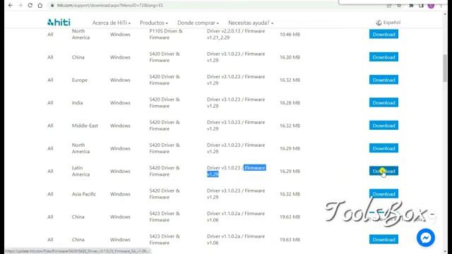The height and width of the screenshot is (254, 452).
Task: Bookmark the page with star icon
Action: click(x=399, y=6)
